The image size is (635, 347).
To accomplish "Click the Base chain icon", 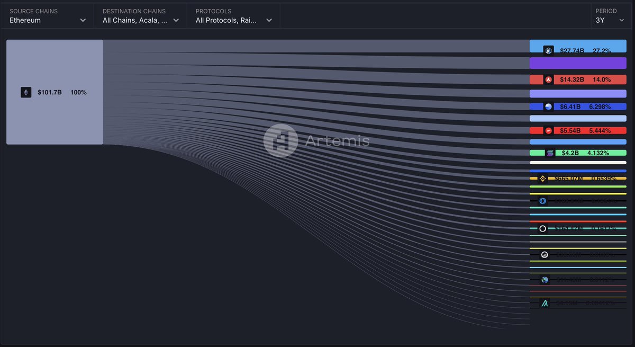I will click(x=549, y=106).
